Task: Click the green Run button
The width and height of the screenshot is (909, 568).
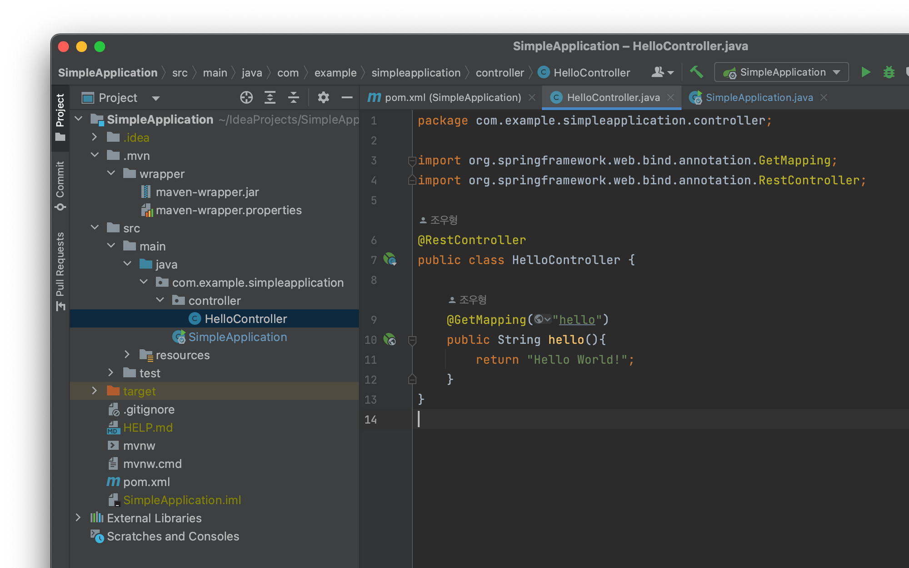Action: tap(865, 72)
